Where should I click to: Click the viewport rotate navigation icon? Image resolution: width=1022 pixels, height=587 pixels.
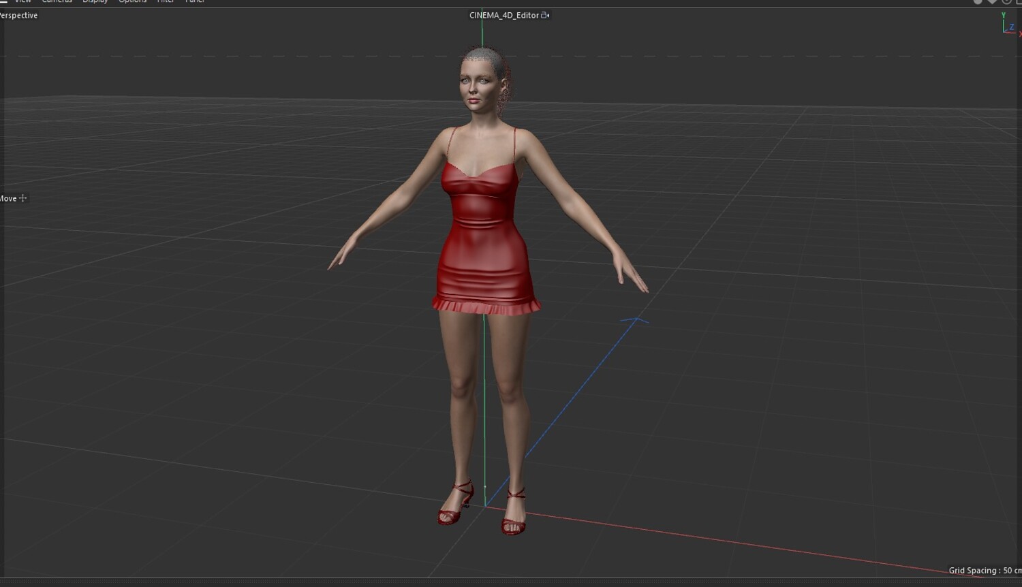click(x=1006, y=1)
